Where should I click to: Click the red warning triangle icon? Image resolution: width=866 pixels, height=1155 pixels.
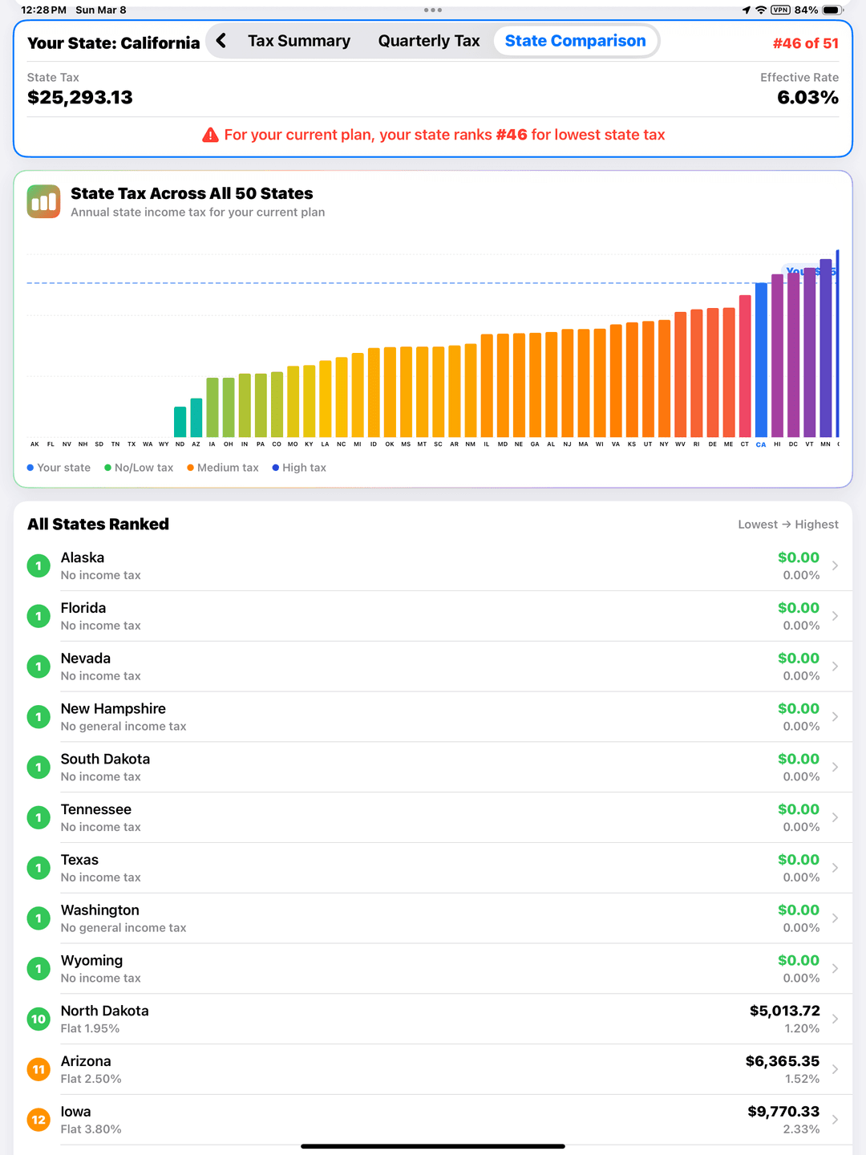click(x=208, y=135)
